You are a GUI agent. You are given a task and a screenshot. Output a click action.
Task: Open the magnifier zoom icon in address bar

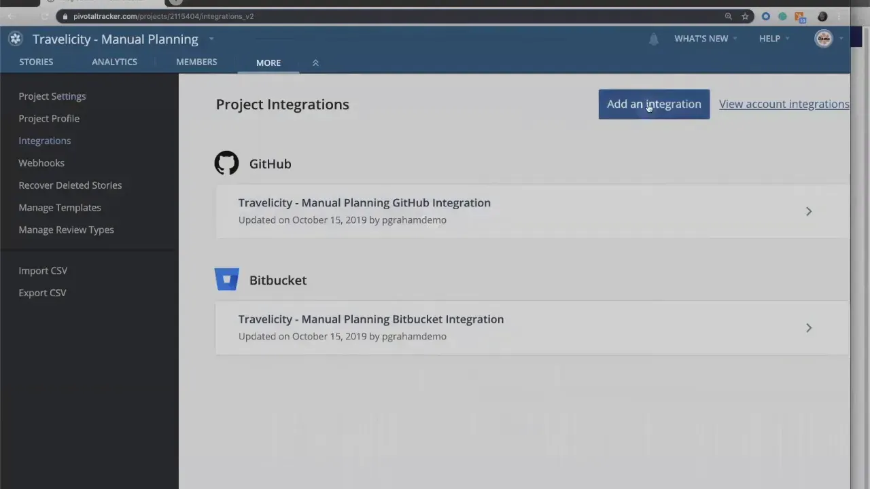(728, 16)
